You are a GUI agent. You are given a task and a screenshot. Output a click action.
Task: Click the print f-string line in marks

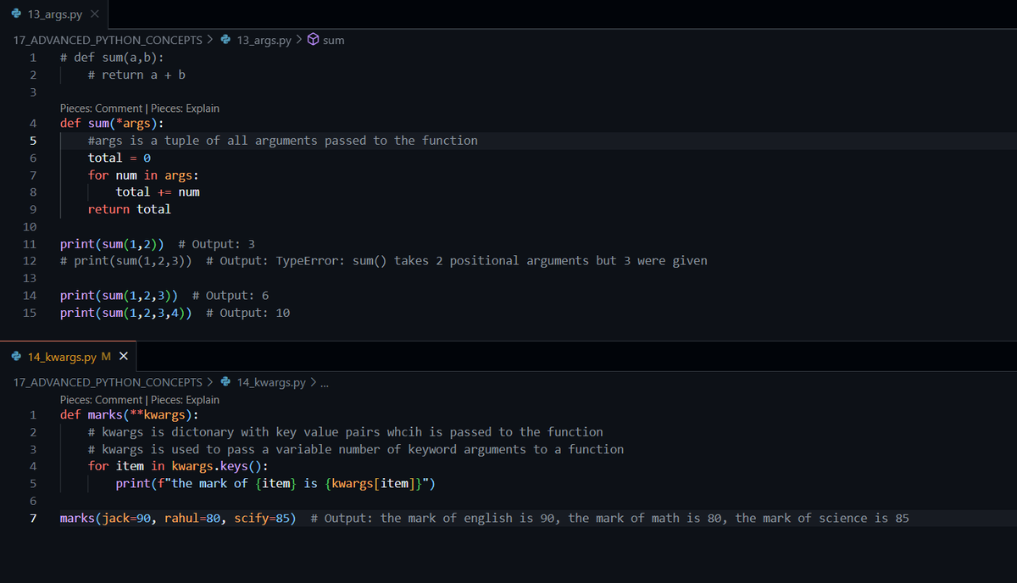point(275,484)
